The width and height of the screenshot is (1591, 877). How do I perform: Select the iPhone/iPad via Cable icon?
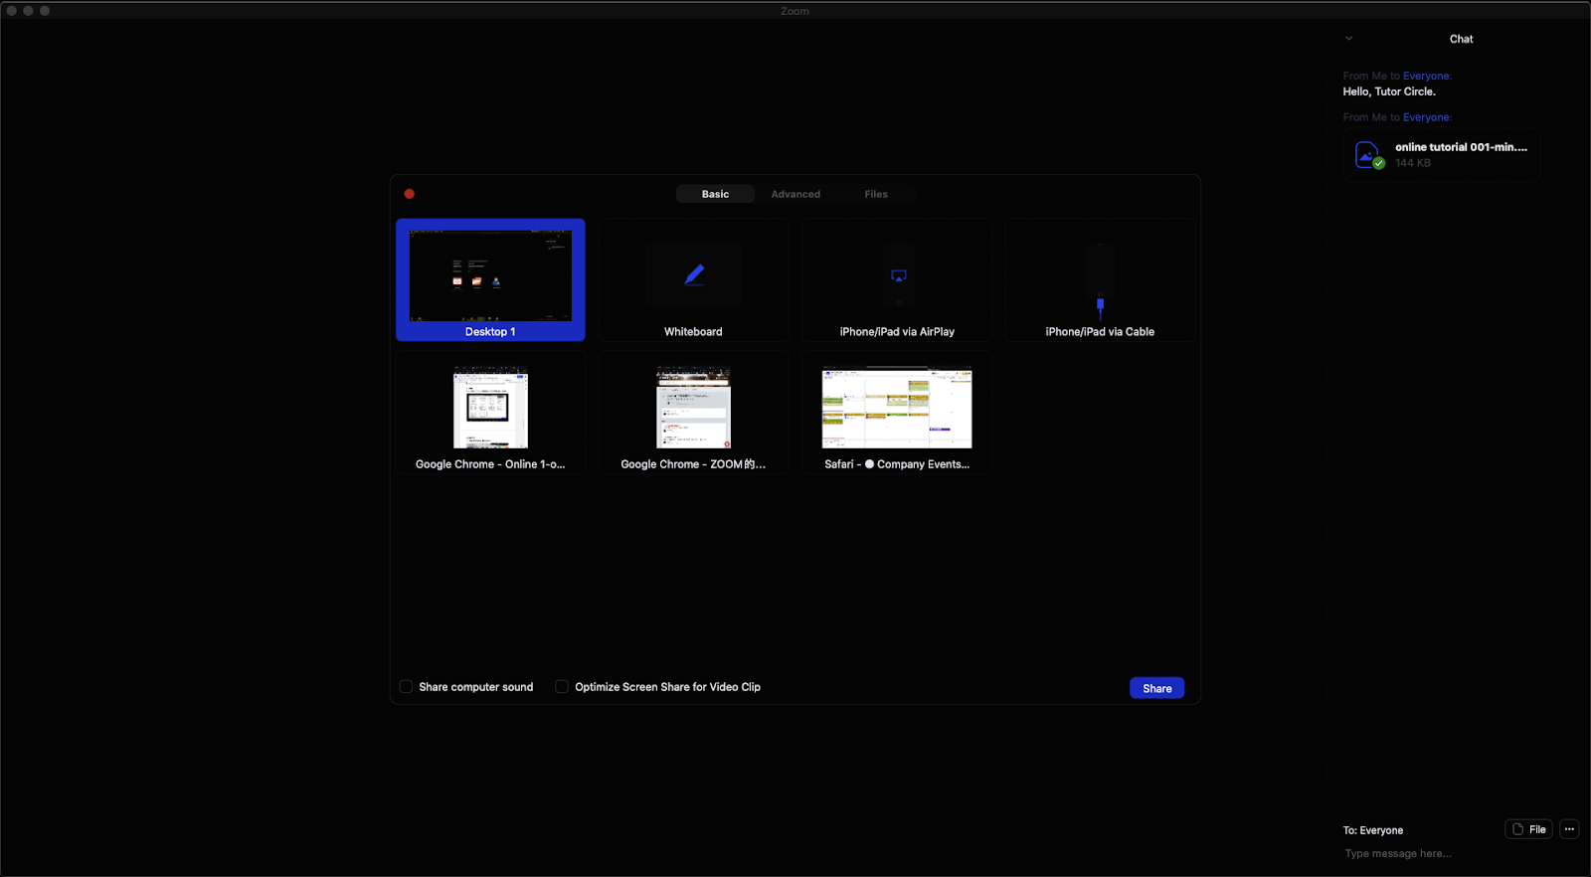tap(1100, 306)
